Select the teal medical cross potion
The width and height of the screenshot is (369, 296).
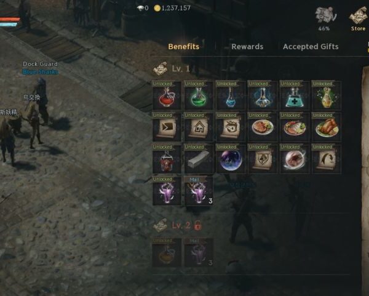tap(294, 95)
